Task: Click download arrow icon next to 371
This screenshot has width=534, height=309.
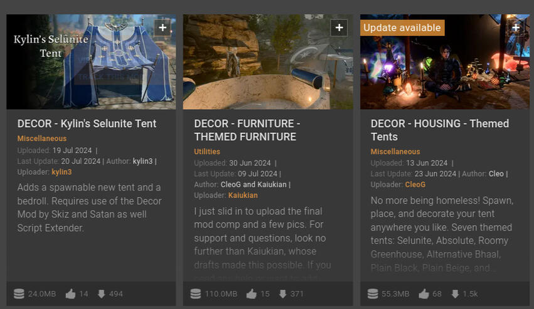Action: click(x=282, y=294)
